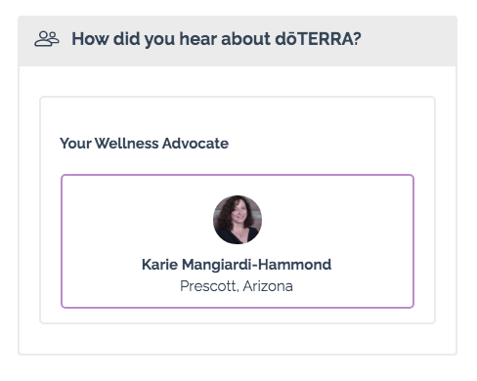Click the people group icon in header
Viewport: 477px width, 381px height.
pyautogui.click(x=47, y=39)
